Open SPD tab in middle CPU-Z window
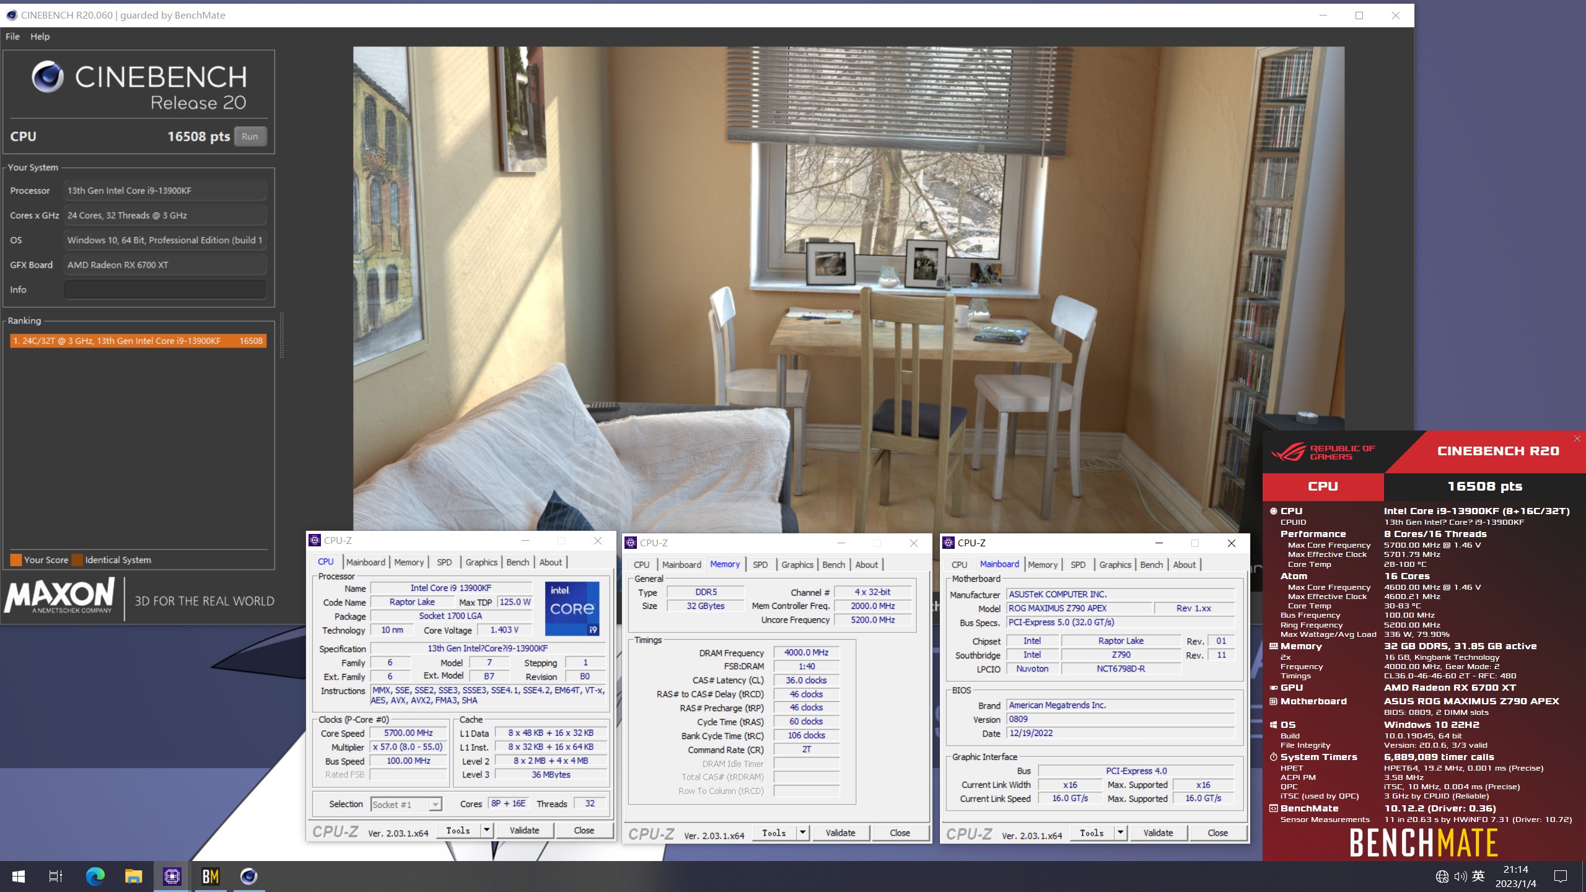The height and width of the screenshot is (892, 1586). click(x=760, y=564)
